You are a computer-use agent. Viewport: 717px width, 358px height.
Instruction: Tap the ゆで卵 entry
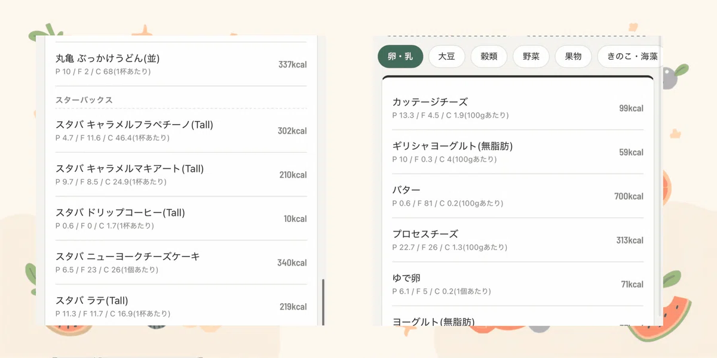pos(518,285)
